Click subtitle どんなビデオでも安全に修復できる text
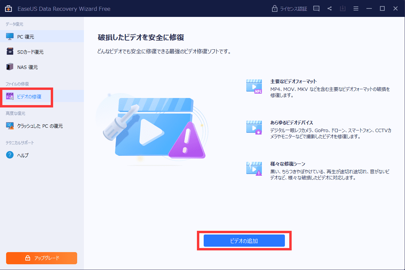Image resolution: width=405 pixels, height=270 pixels. click(x=164, y=51)
